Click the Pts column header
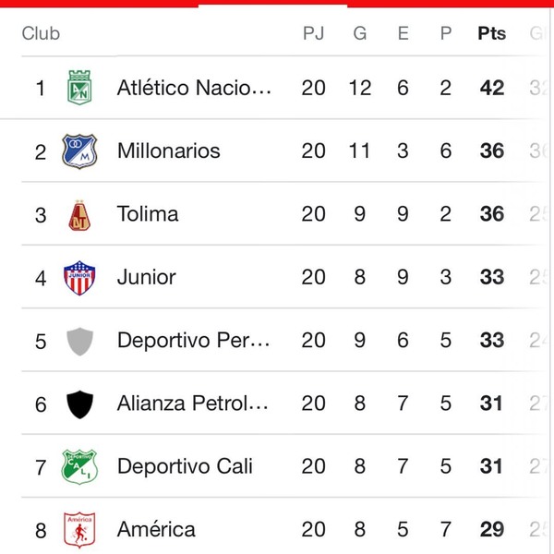Viewport: 554px width, 554px height. 492,34
